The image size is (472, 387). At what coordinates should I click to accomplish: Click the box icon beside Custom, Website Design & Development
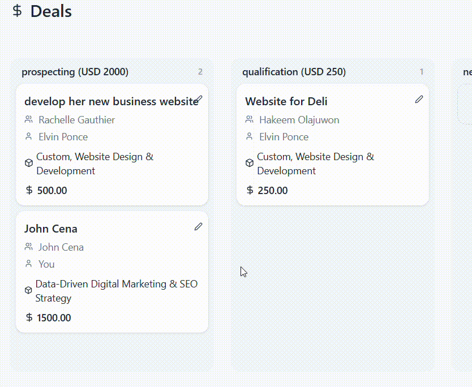coord(28,162)
